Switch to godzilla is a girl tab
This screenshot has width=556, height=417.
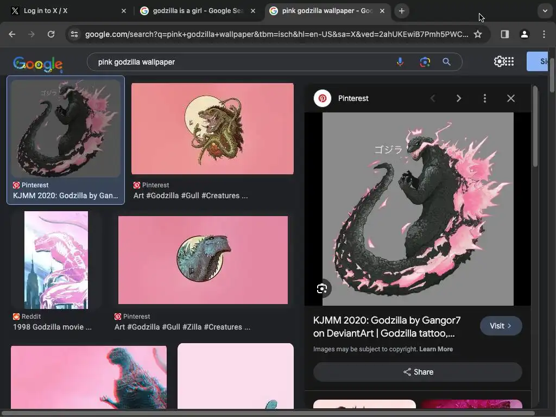coord(198,11)
